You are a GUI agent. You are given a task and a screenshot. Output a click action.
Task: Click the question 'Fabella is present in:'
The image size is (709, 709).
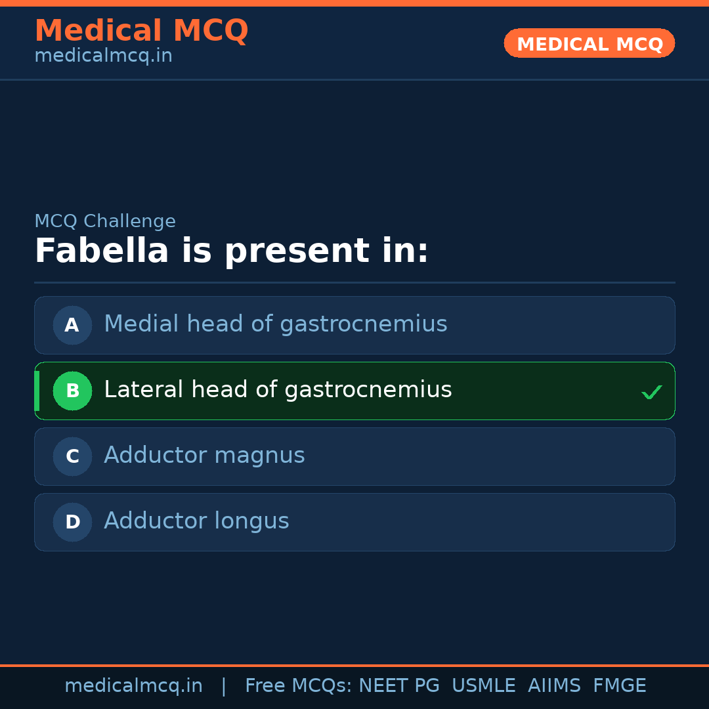tap(231, 251)
